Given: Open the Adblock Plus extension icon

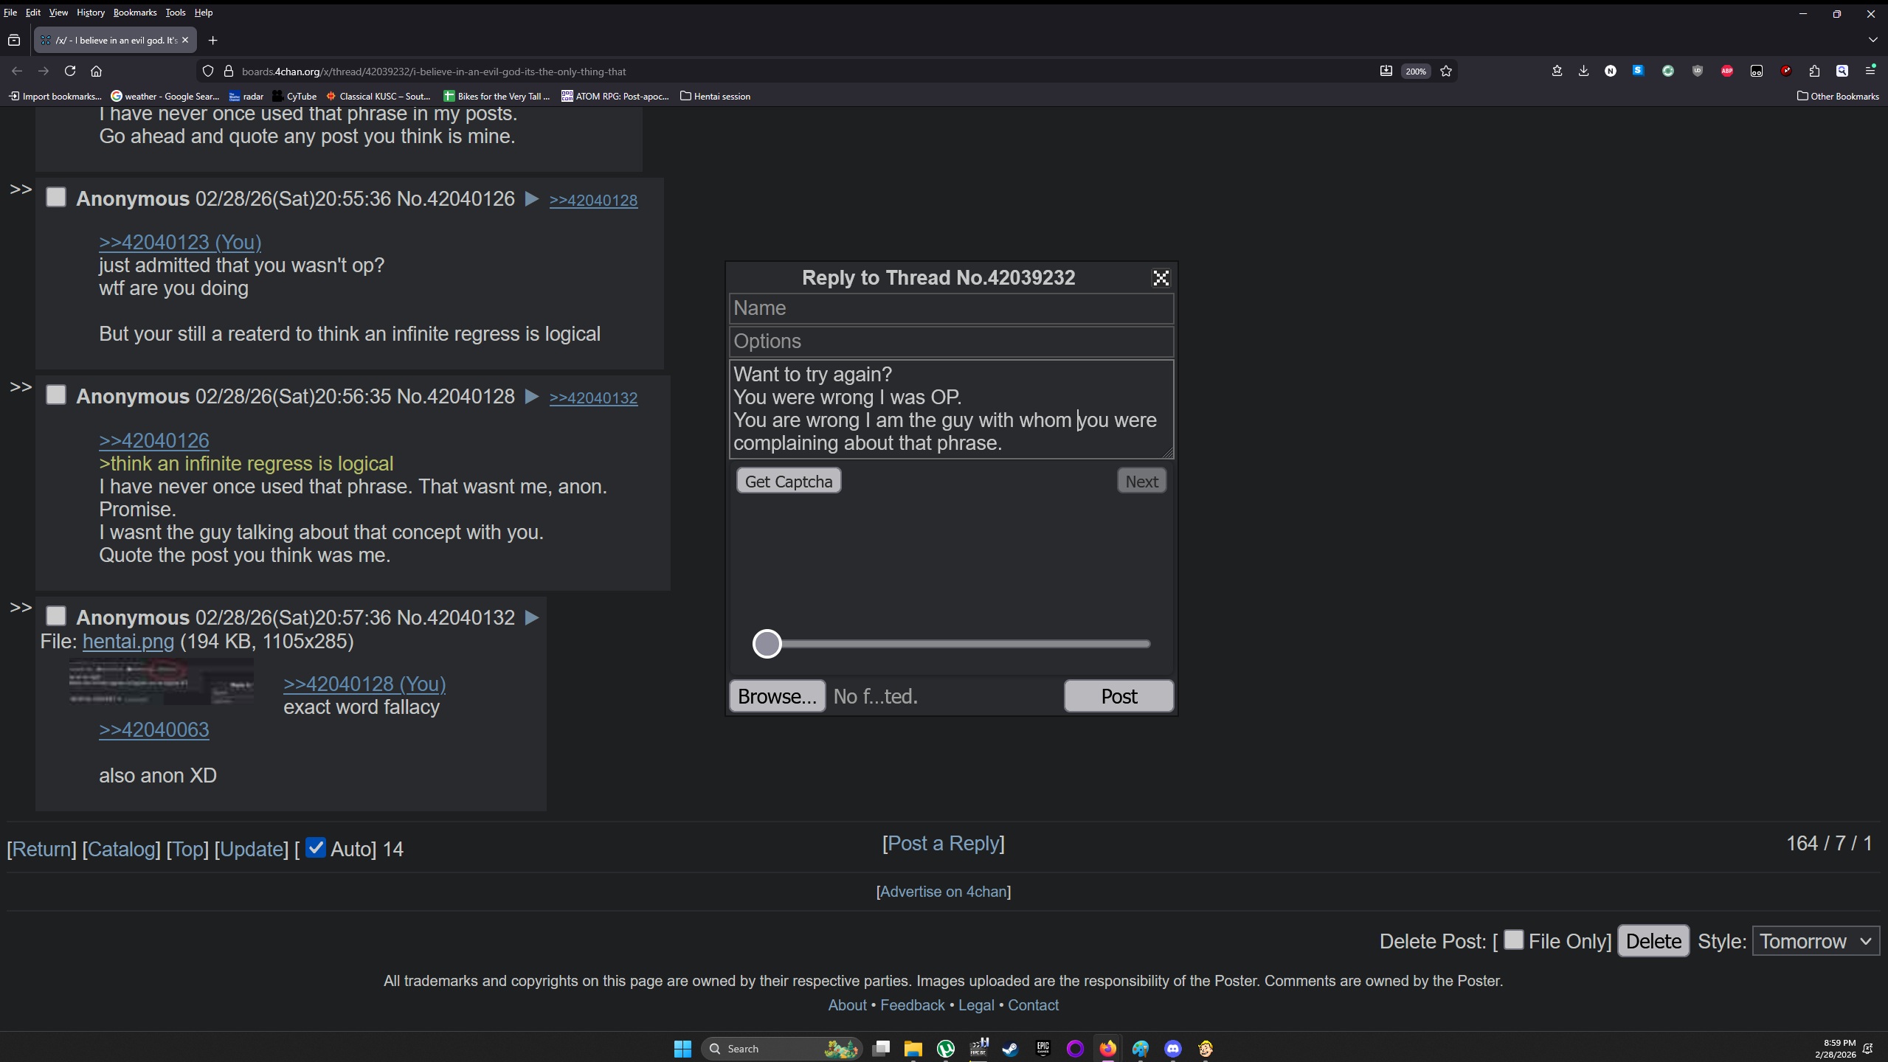Looking at the screenshot, I should point(1727,71).
